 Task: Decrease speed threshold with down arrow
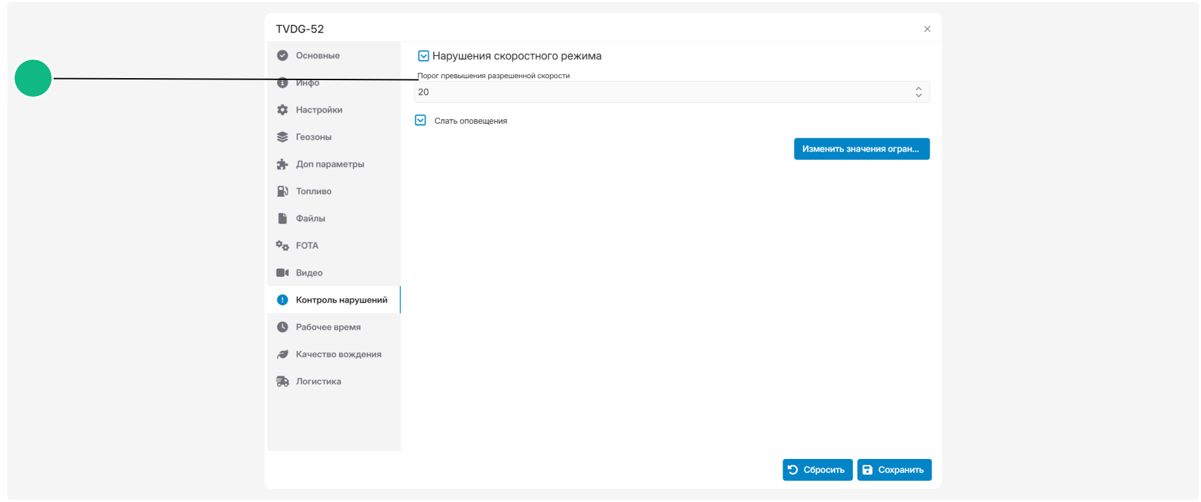[918, 95]
